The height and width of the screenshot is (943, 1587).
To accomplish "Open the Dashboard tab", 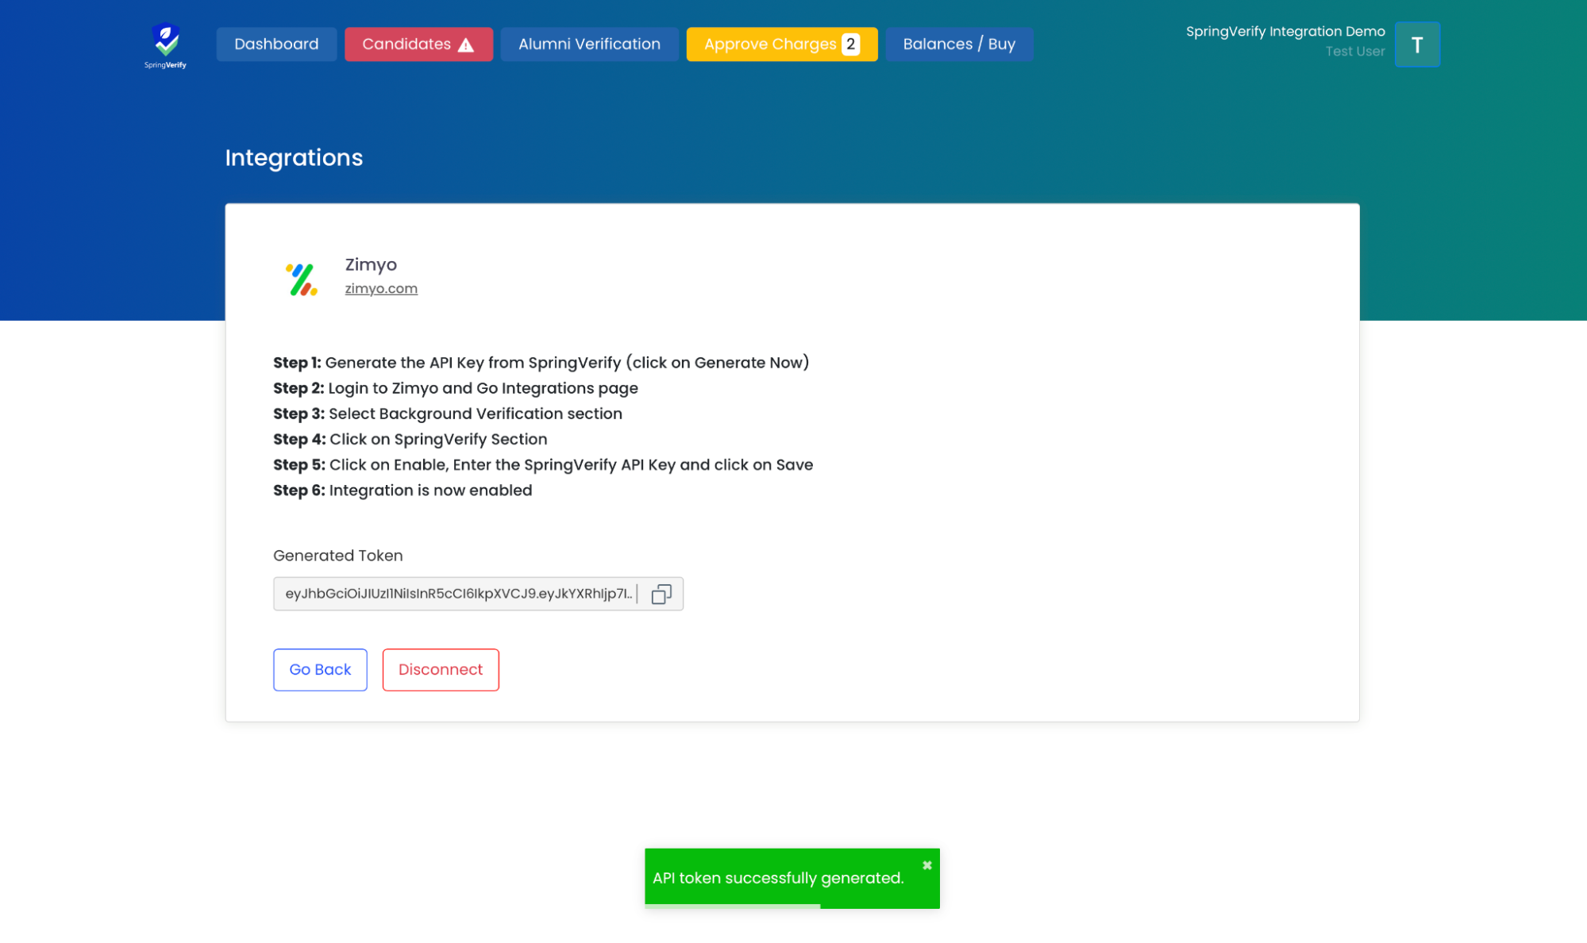I will [276, 44].
